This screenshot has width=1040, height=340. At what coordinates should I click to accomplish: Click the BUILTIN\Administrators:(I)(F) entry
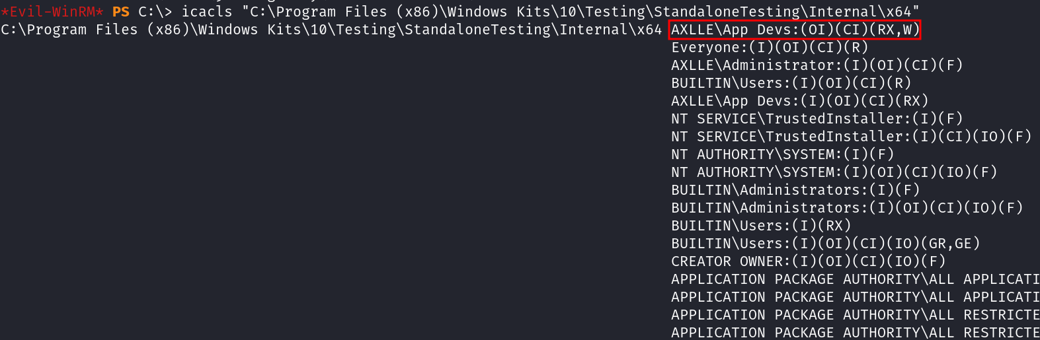(795, 190)
